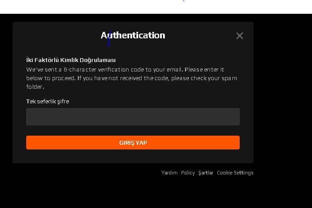Open the Şartlar link

coord(206,173)
